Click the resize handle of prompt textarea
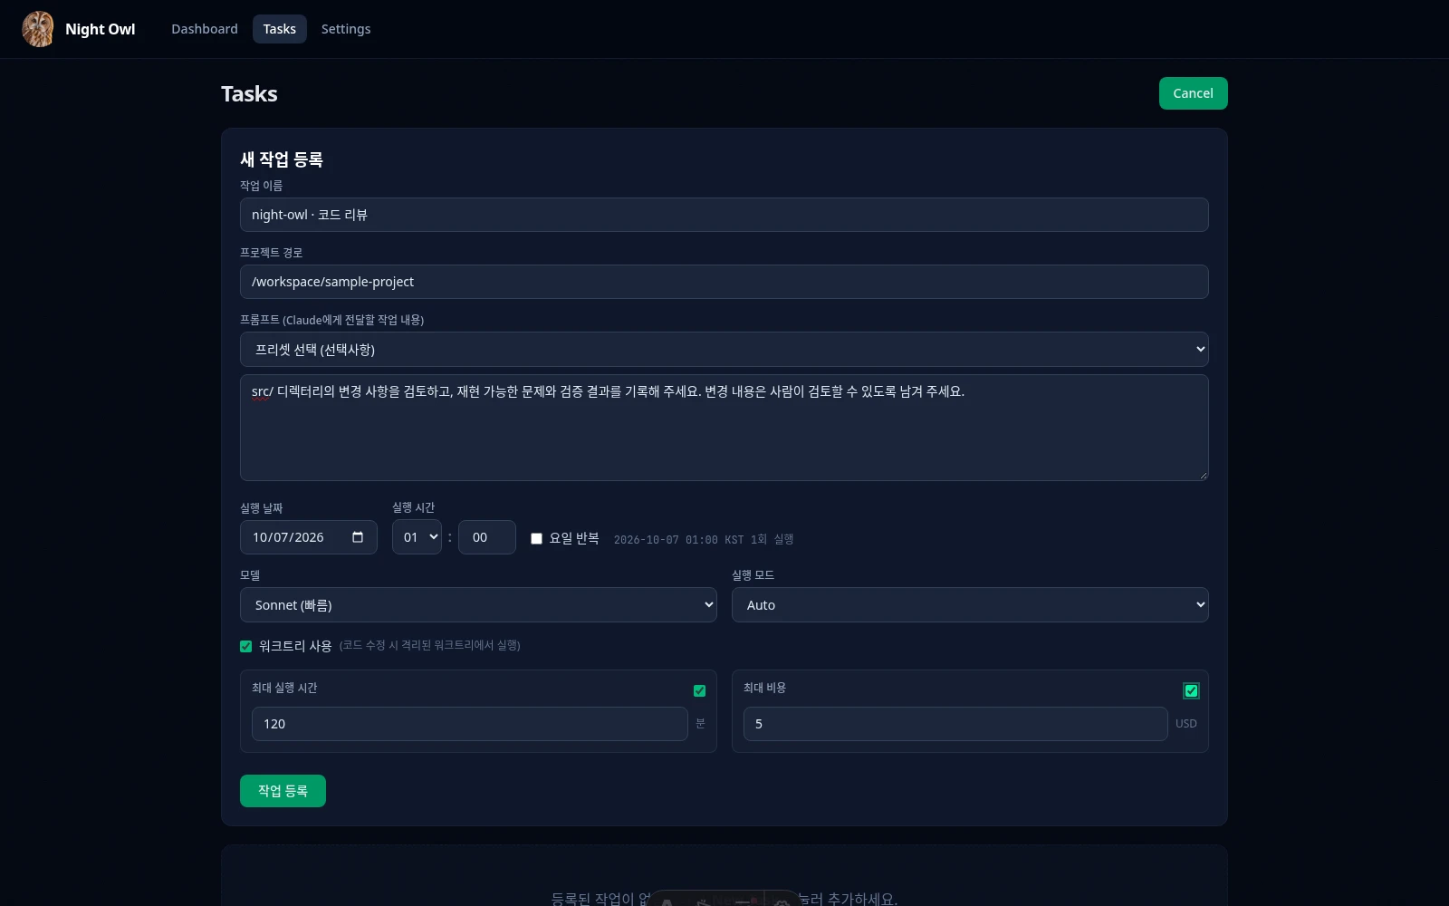The width and height of the screenshot is (1449, 906). [x=1203, y=475]
